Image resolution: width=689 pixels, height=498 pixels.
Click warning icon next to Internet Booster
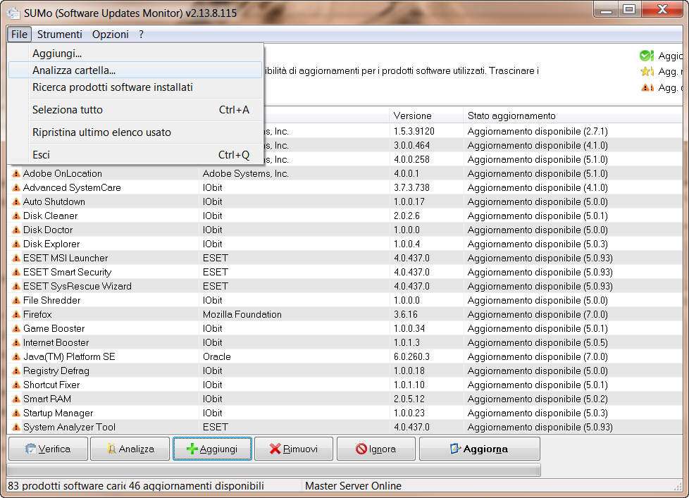(16, 342)
